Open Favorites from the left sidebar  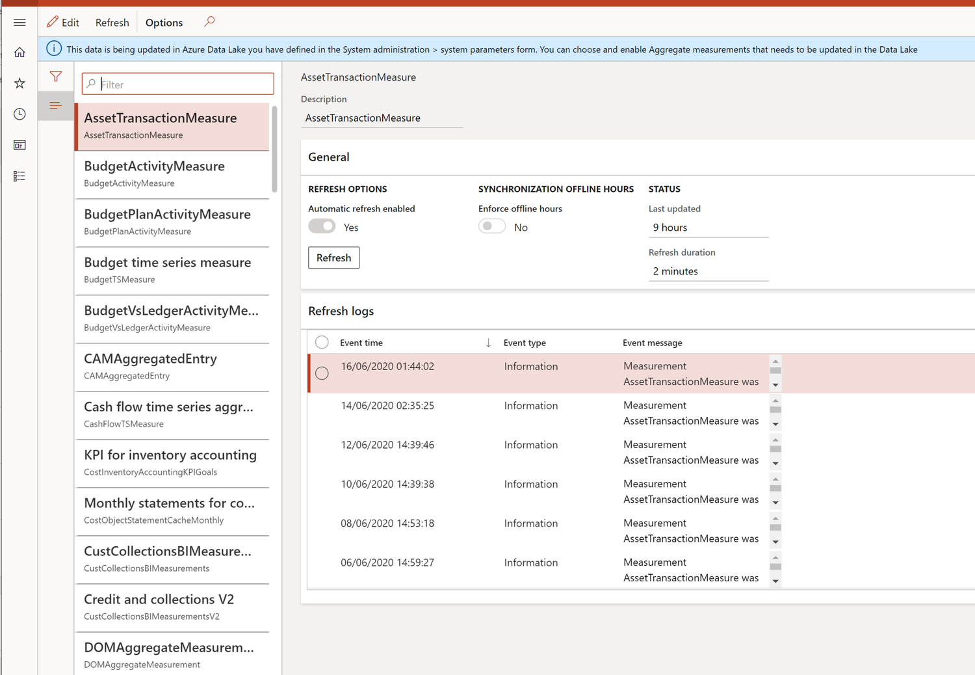[19, 83]
